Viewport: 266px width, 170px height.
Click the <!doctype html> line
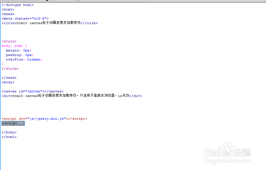(18, 5)
